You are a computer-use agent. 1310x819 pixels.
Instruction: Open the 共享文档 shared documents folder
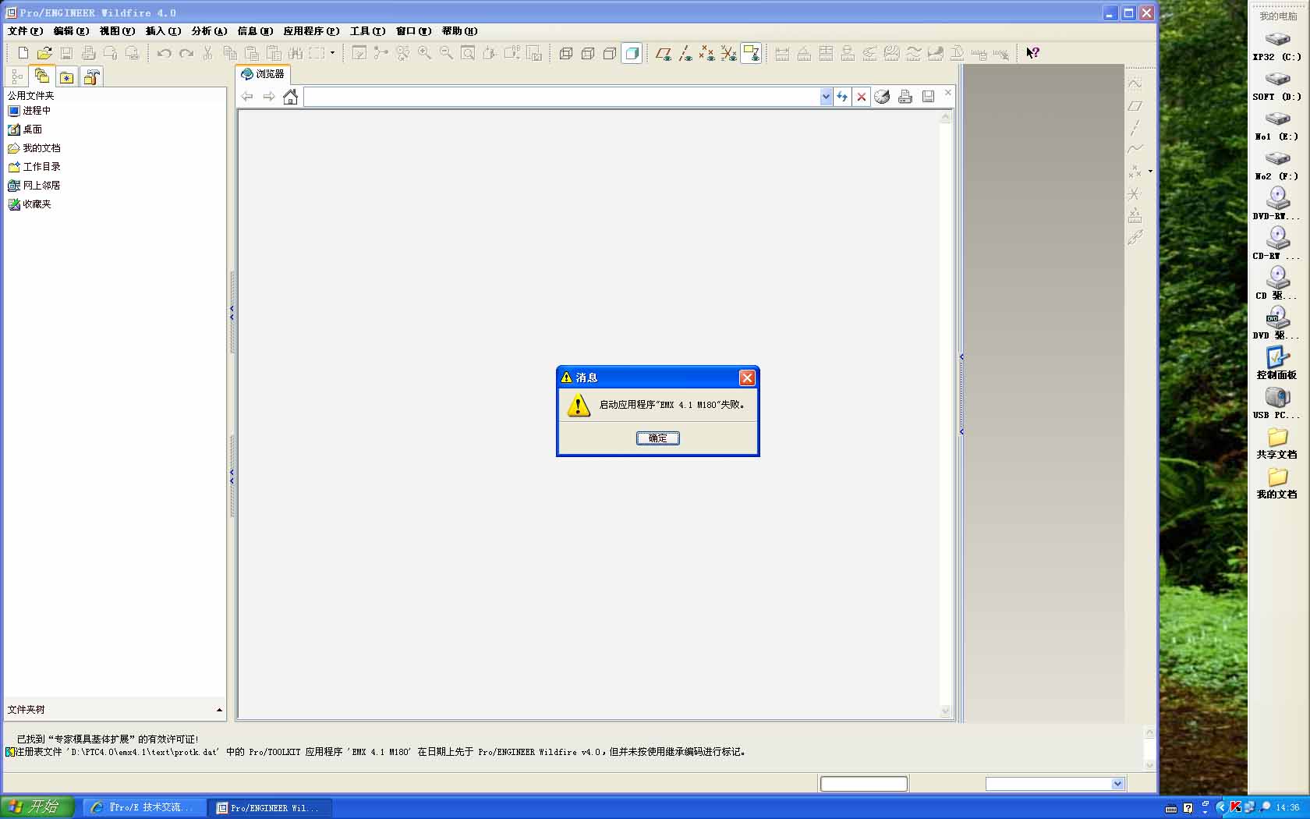[x=1277, y=443]
